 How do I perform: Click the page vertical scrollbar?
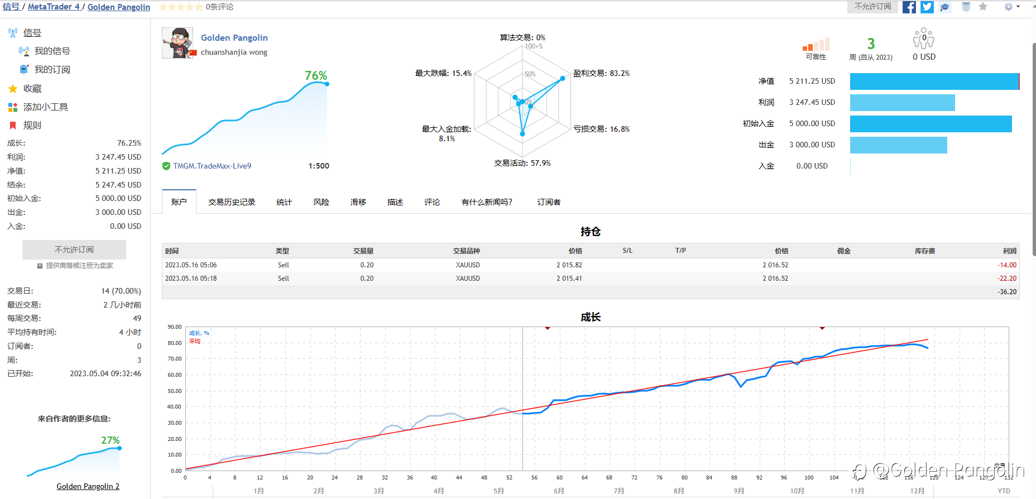1033,151
